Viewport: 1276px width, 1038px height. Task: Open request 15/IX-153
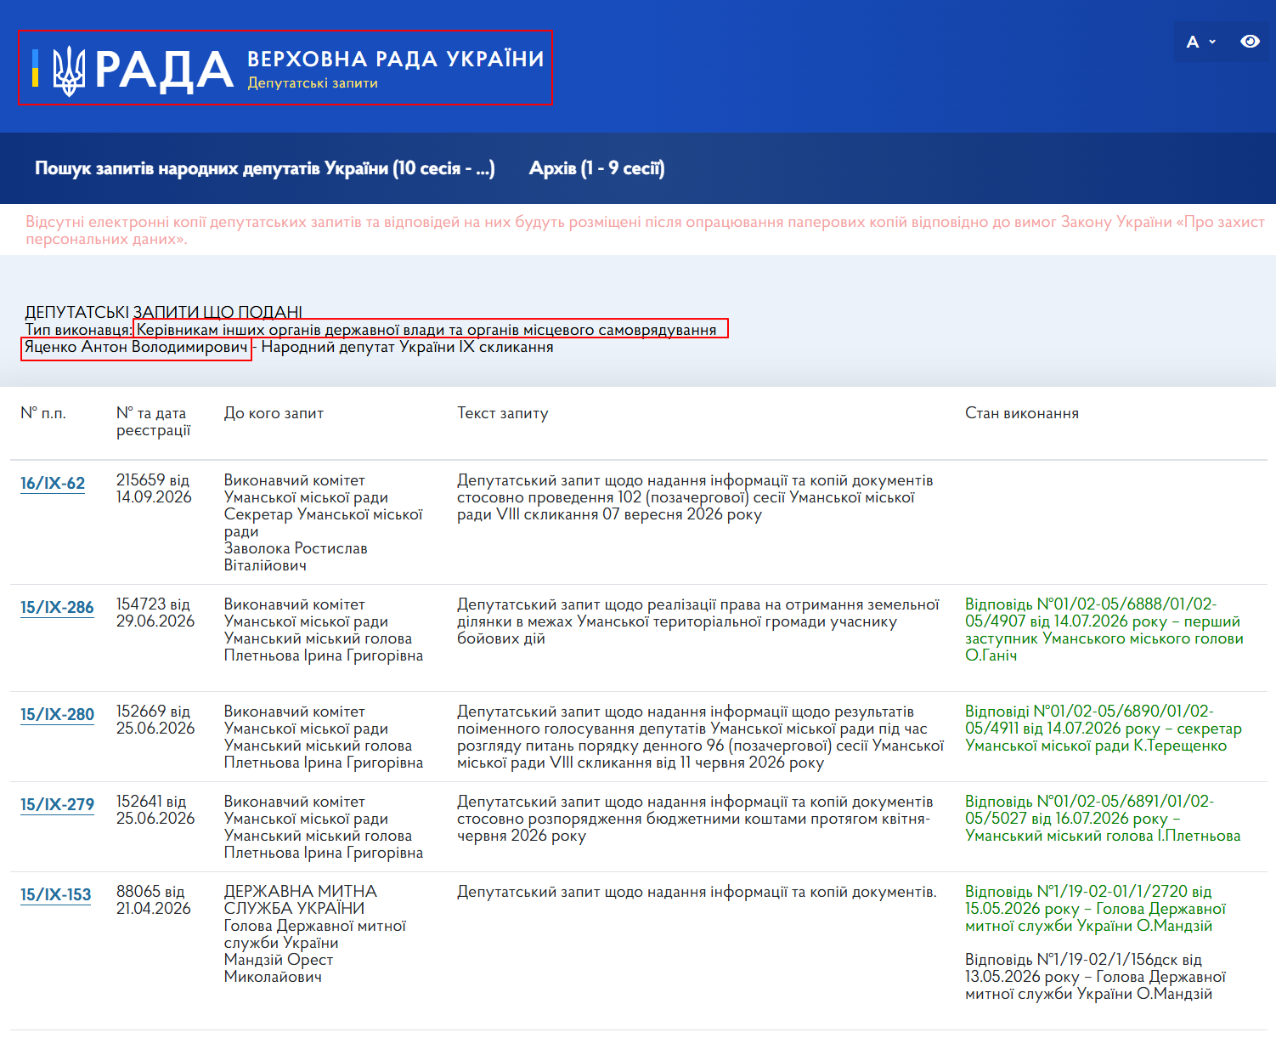pos(55,894)
